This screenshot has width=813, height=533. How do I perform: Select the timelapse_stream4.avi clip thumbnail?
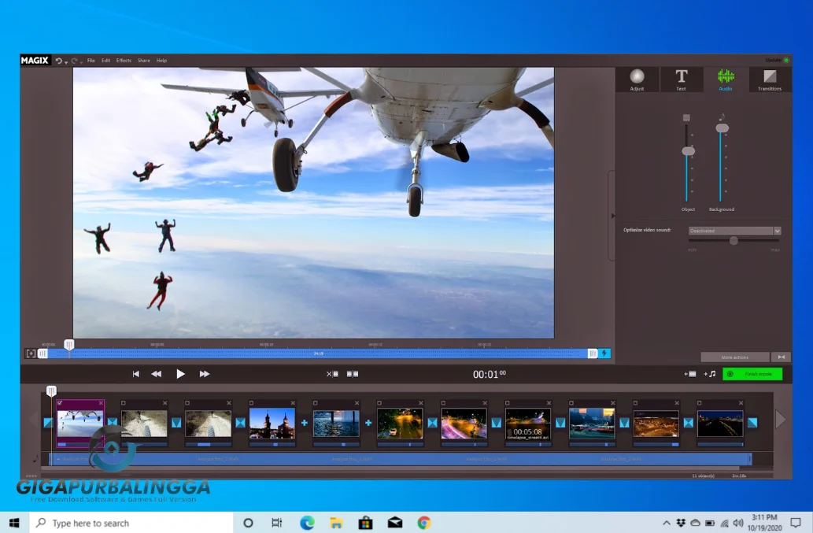tap(527, 424)
